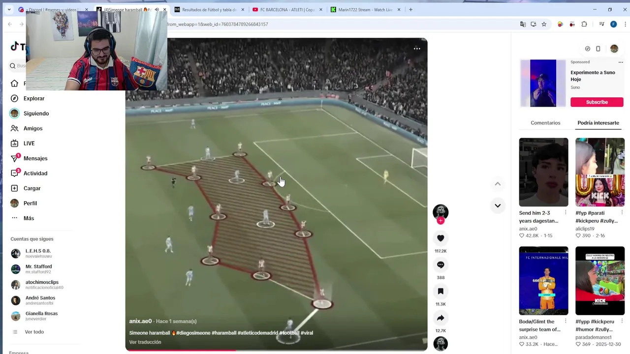The image size is (630, 354).
Task: Like the video with the heart icon
Action: [441, 238]
